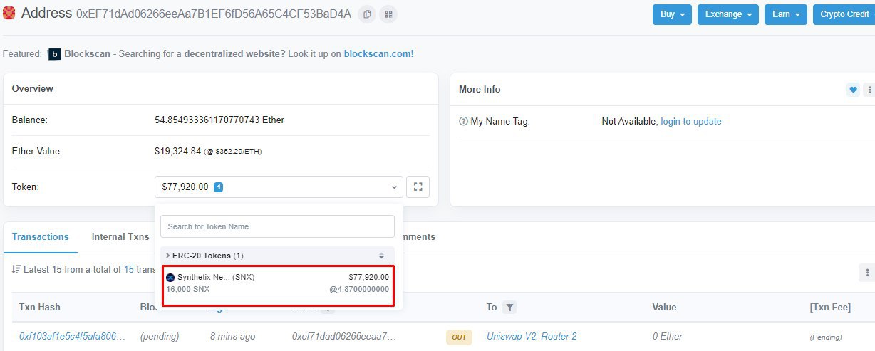This screenshot has width=875, height=351.
Task: Collapse the $77,920.00 token dropdown
Action: pos(279,187)
